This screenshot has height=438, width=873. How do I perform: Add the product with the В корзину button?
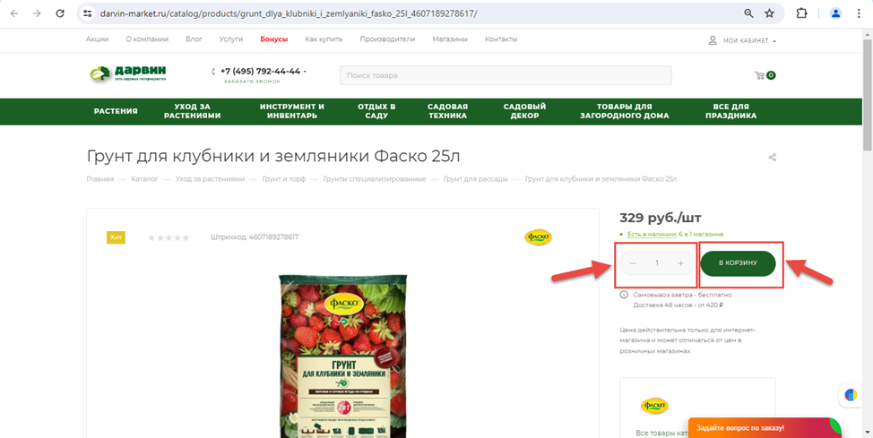coord(738,263)
